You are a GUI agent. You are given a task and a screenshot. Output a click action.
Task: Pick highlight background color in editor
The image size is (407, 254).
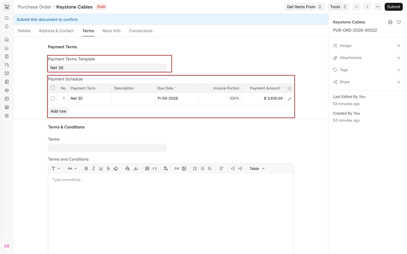click(136, 168)
